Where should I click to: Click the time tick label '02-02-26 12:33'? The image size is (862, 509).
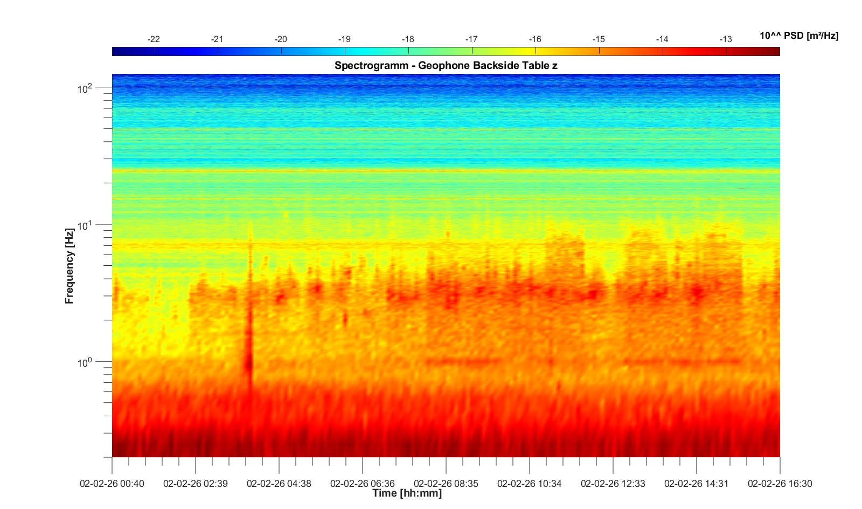point(613,484)
